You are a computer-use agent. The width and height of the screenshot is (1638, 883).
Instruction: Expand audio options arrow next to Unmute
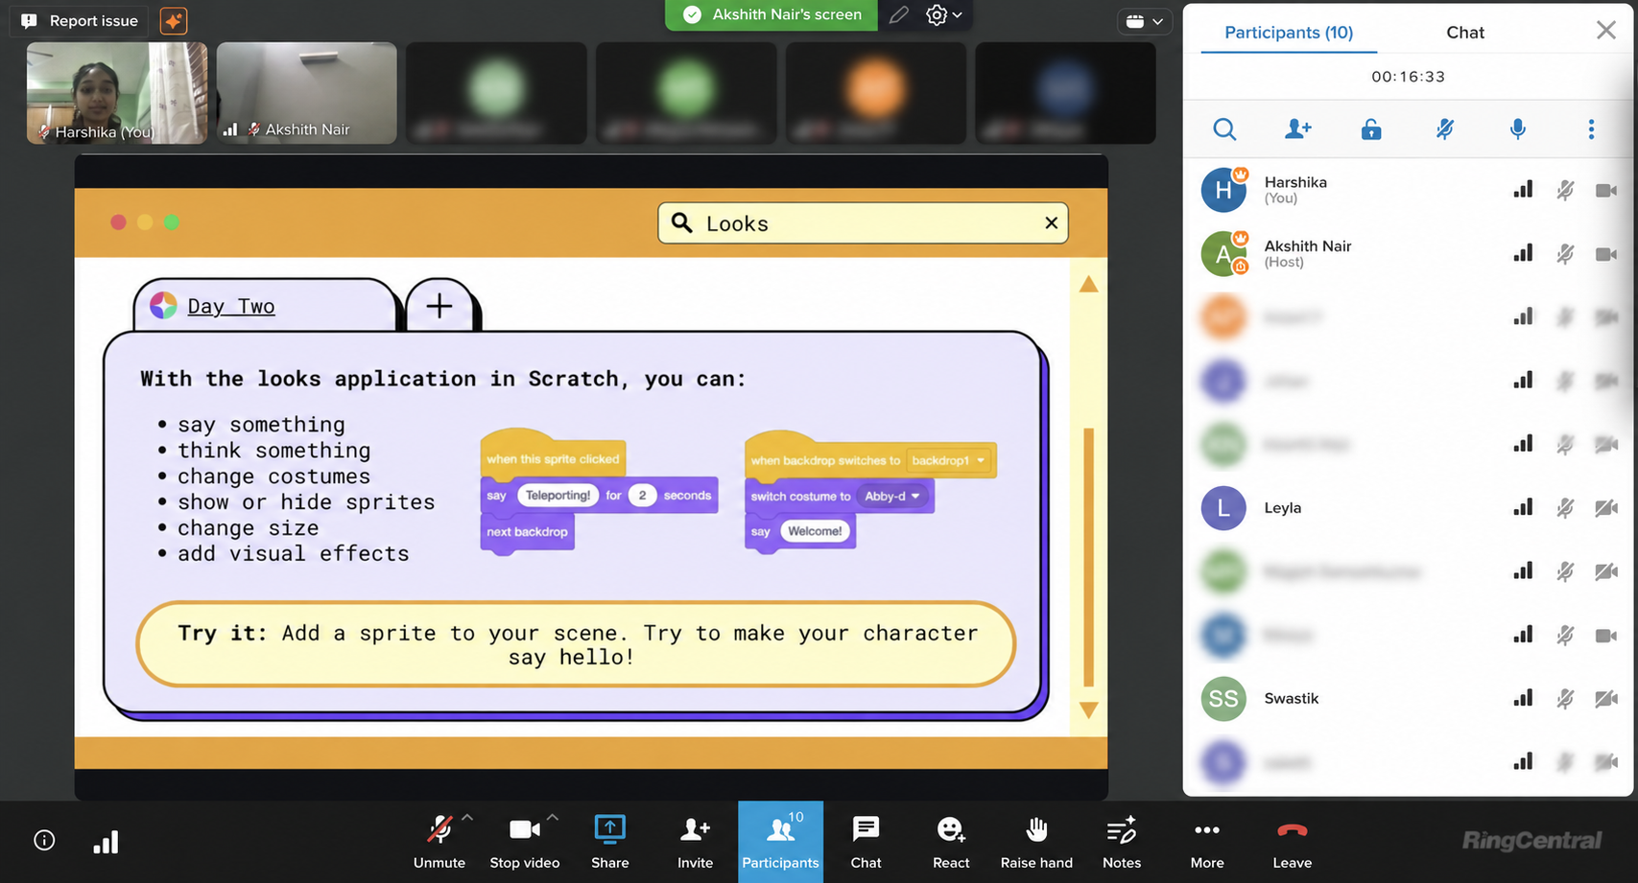467,818
